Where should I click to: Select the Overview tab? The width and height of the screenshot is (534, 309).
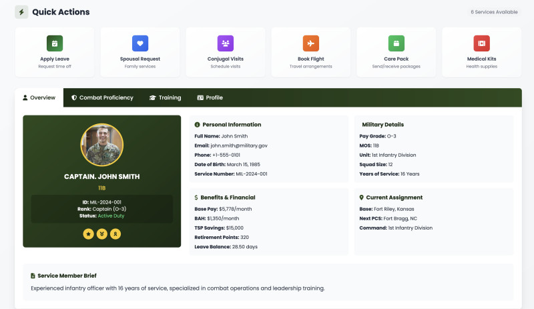tap(39, 97)
